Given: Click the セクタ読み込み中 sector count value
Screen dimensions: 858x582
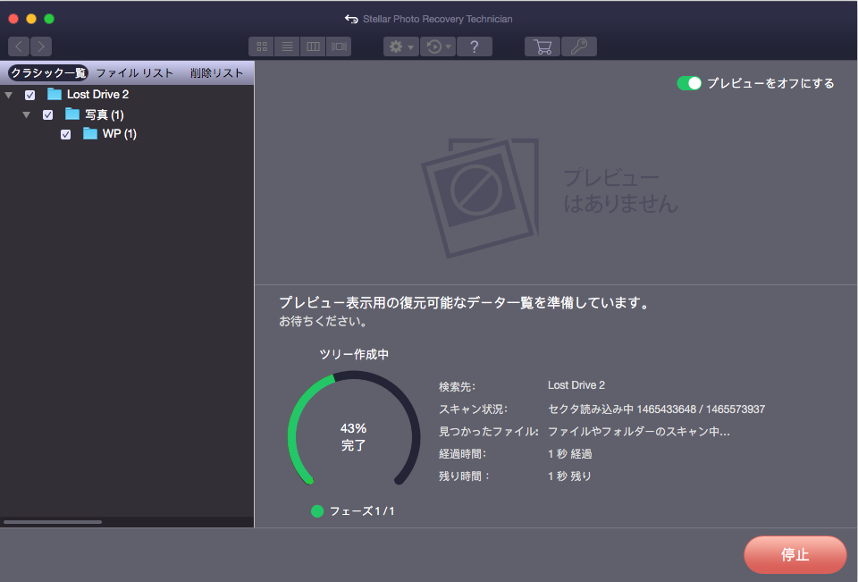Looking at the screenshot, I should pyautogui.click(x=656, y=409).
